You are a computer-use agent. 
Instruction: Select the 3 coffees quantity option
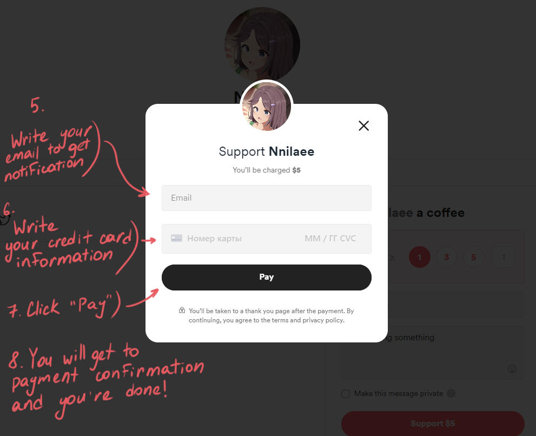tap(446, 257)
